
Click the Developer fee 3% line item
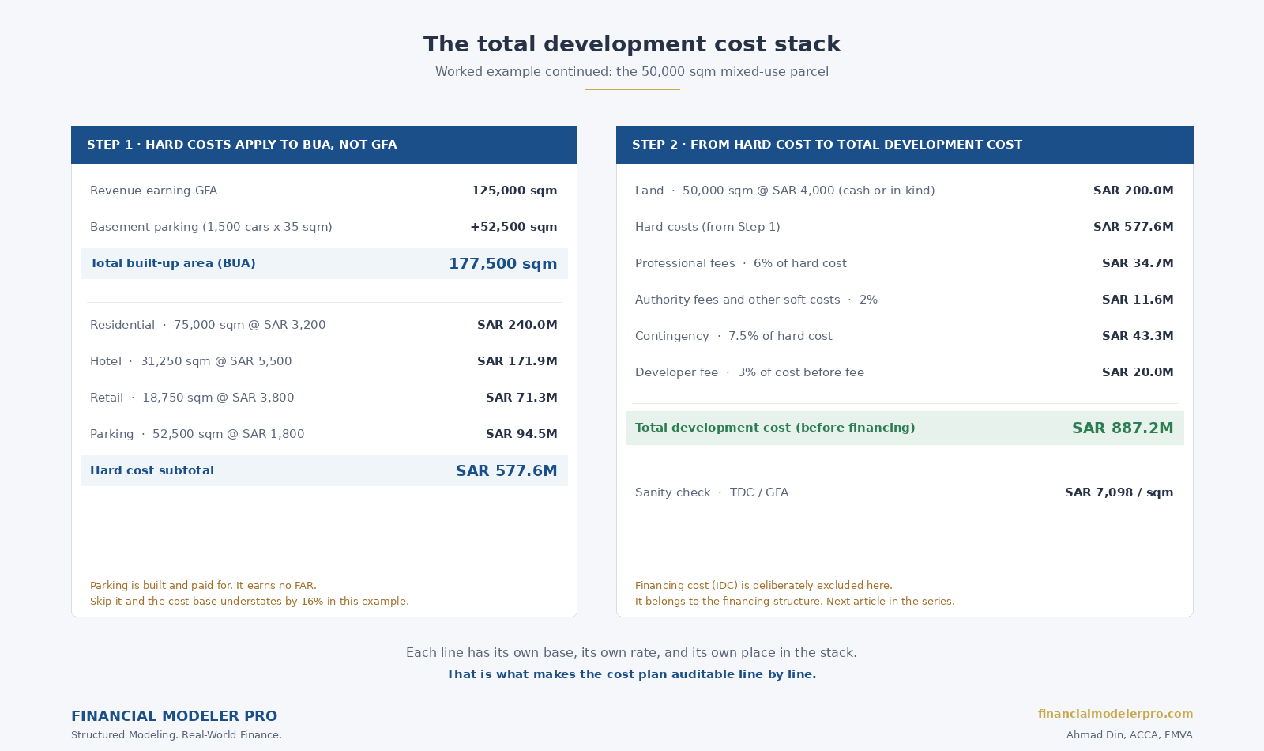749,372
